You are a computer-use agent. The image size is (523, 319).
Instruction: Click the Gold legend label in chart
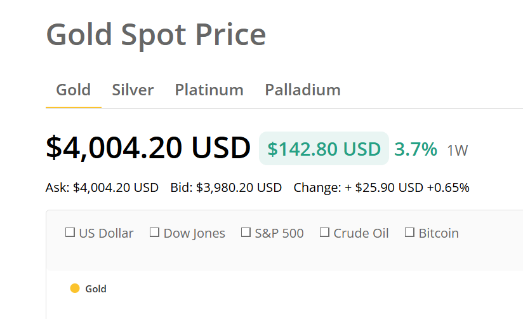coord(96,289)
